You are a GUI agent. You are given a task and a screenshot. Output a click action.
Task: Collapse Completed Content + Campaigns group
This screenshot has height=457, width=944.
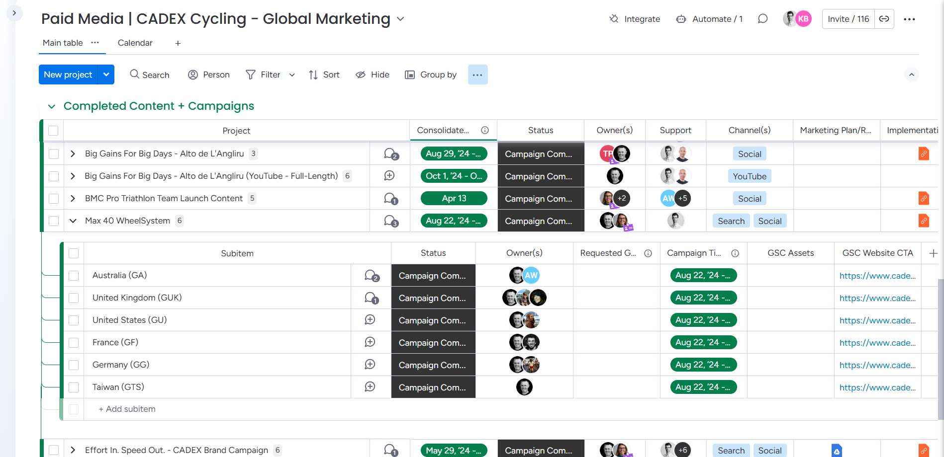tap(51, 106)
